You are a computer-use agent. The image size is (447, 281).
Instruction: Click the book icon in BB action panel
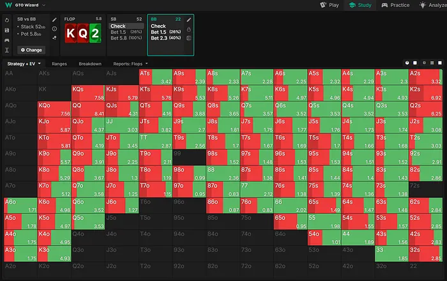click(189, 38)
